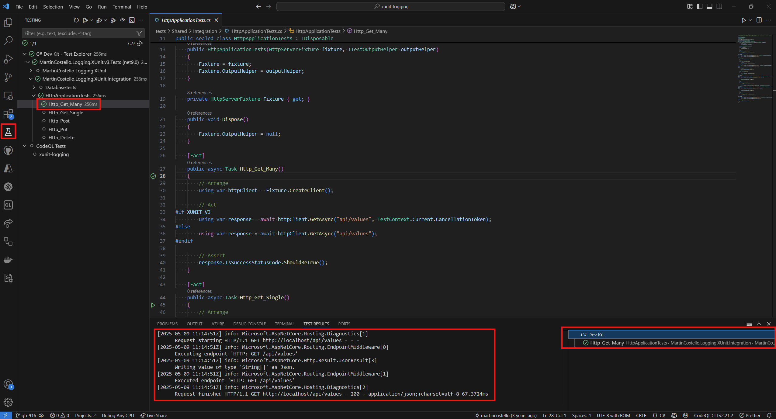
Task: Switch to the DEBUG CONSOLE panel tab
Action: tap(249, 324)
